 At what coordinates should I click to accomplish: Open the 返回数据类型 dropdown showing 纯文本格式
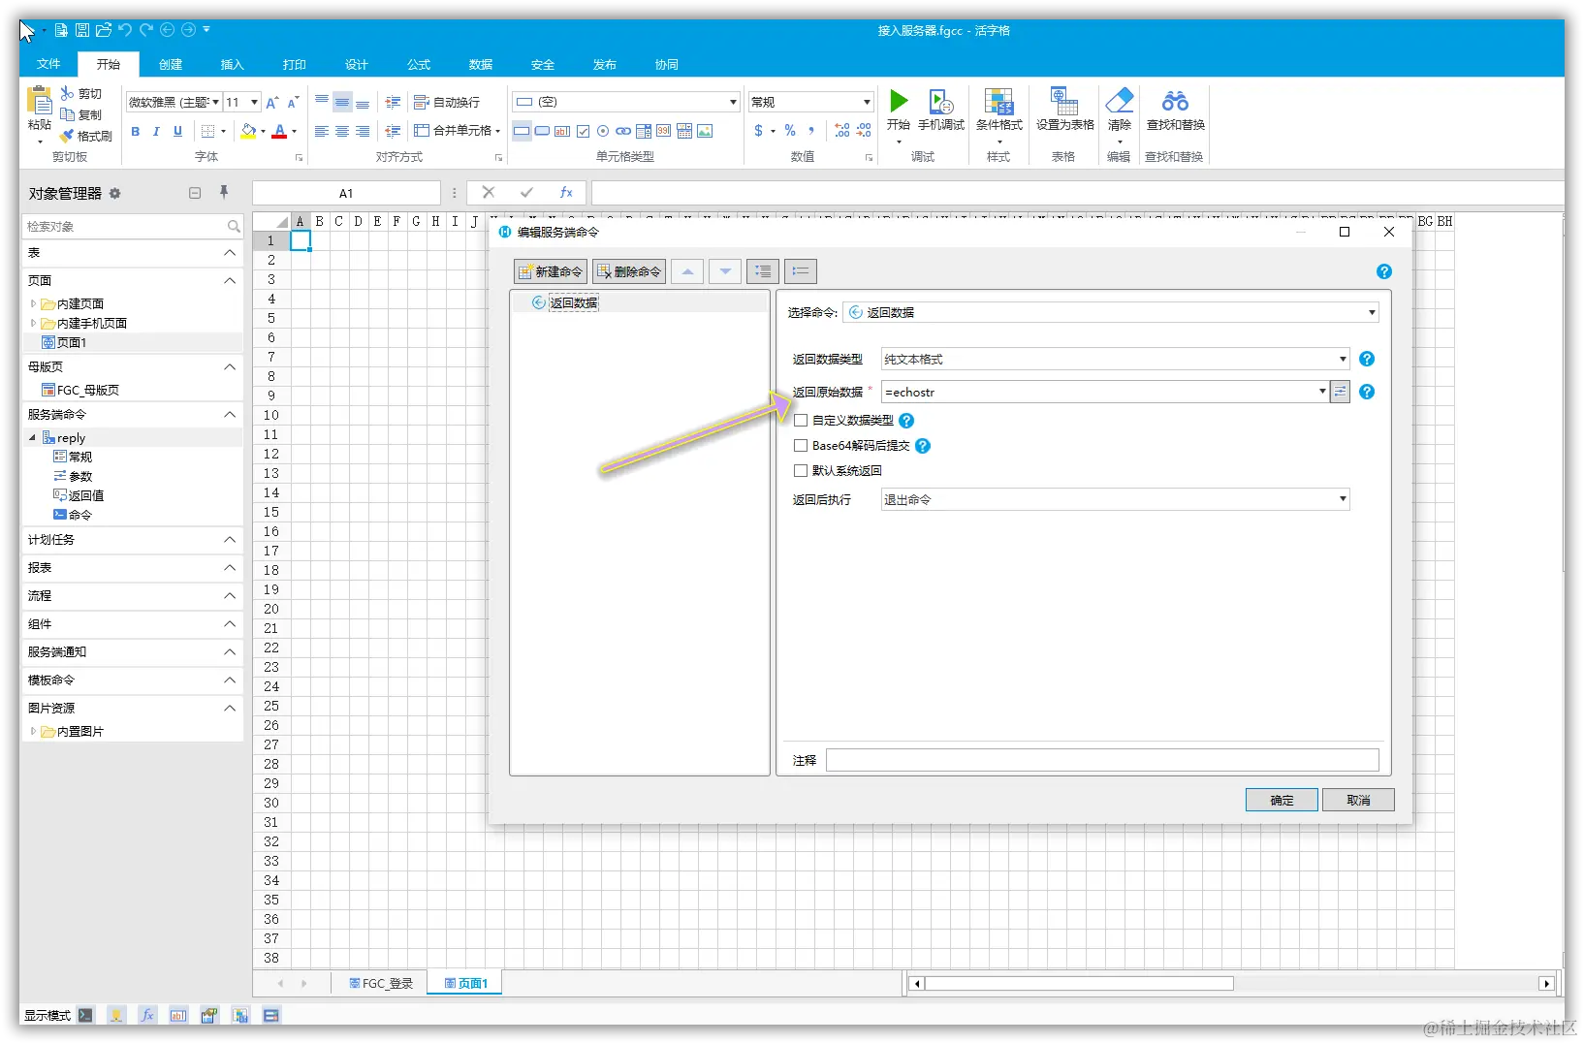[x=1115, y=359]
